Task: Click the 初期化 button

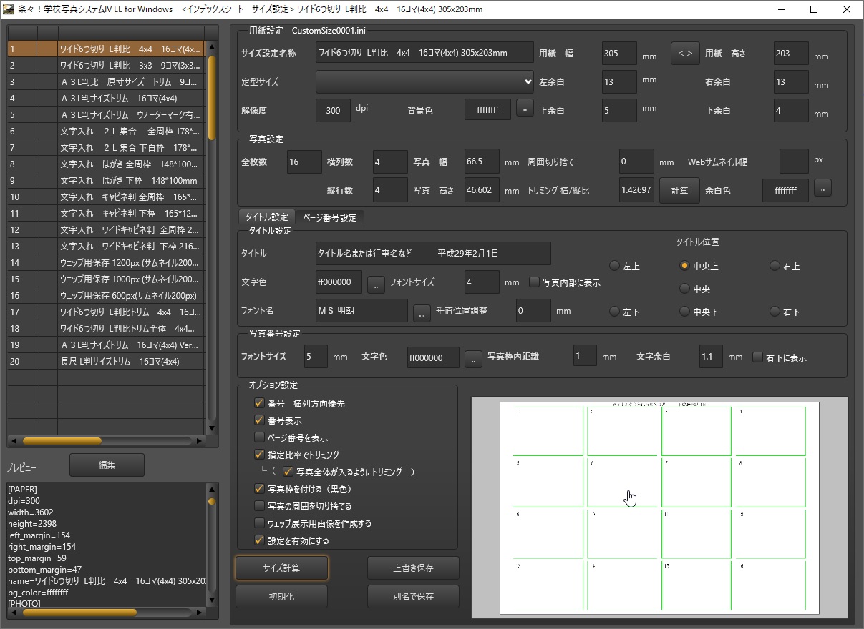Action: pos(281,596)
